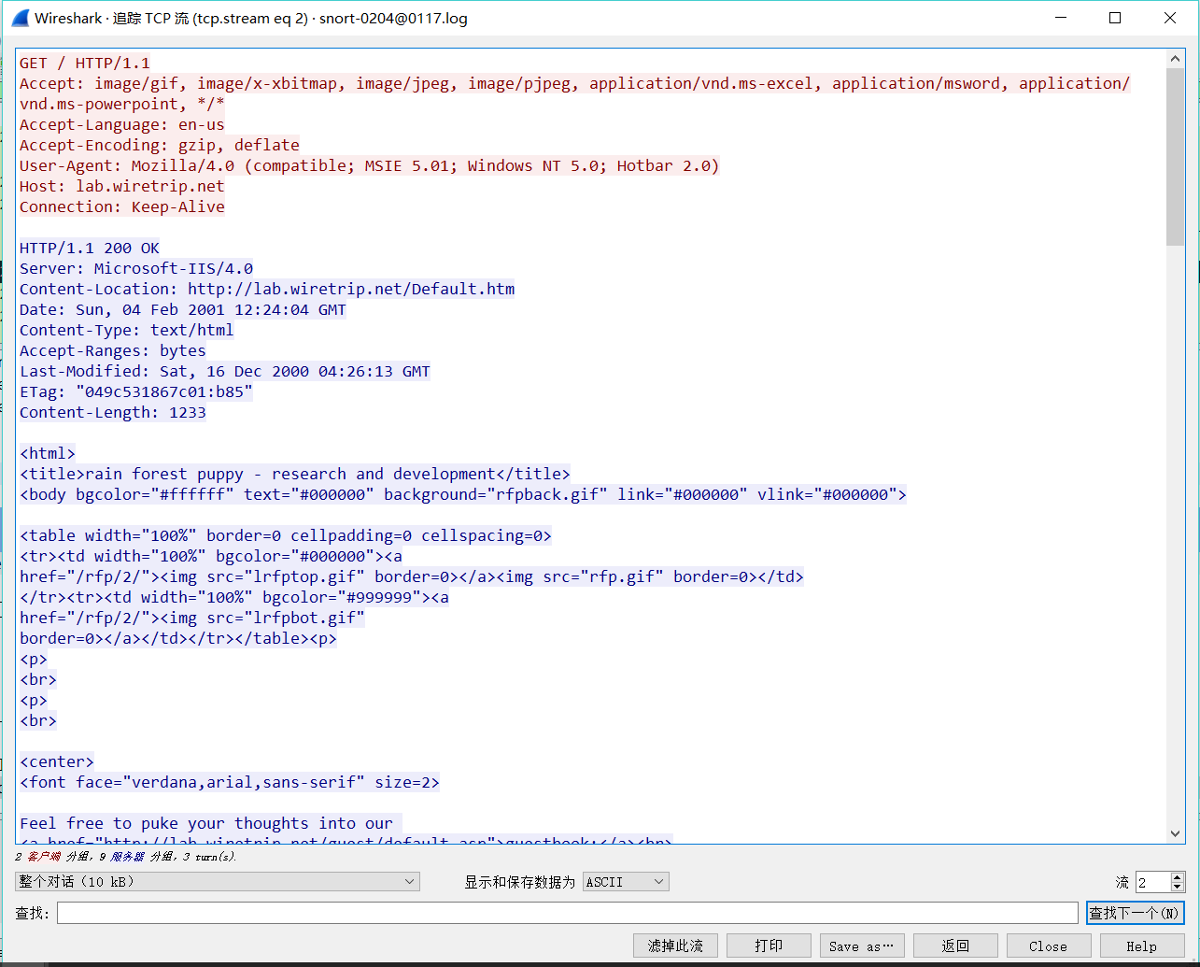Click the "Accept-Ranges: bytes" line

[x=113, y=350]
